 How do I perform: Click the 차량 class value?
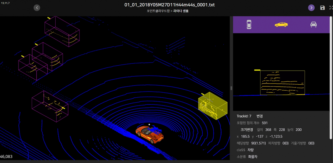(251, 150)
